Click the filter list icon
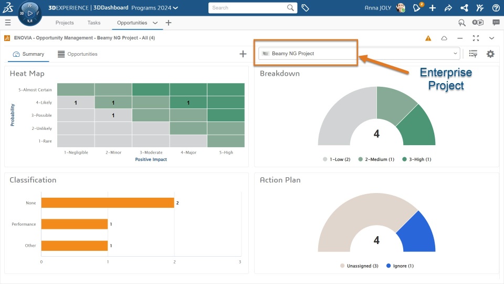This screenshot has width=504, height=284. pyautogui.click(x=473, y=54)
